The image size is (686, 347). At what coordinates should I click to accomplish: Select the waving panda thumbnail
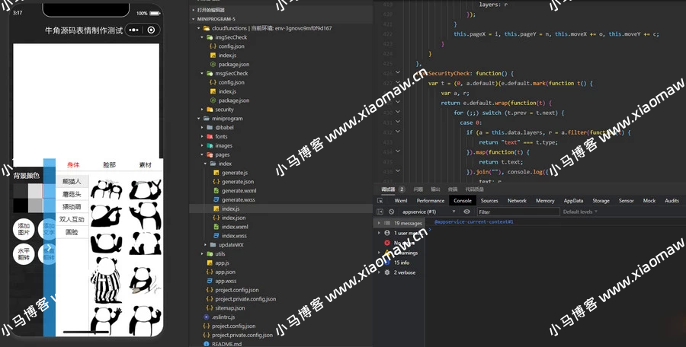[x=105, y=320]
